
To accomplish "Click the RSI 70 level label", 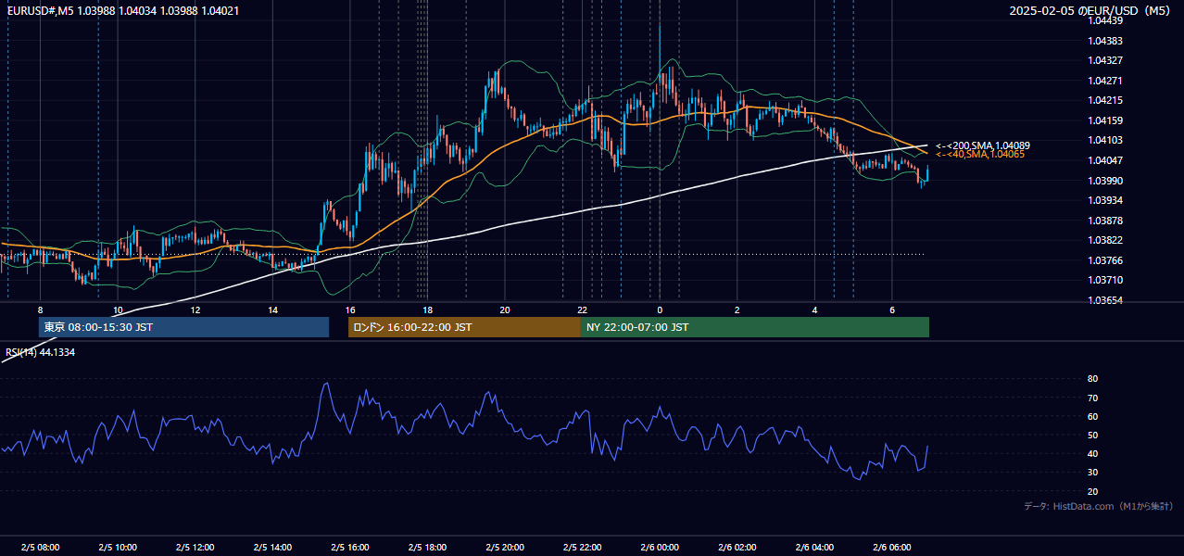I will click(x=1092, y=398).
